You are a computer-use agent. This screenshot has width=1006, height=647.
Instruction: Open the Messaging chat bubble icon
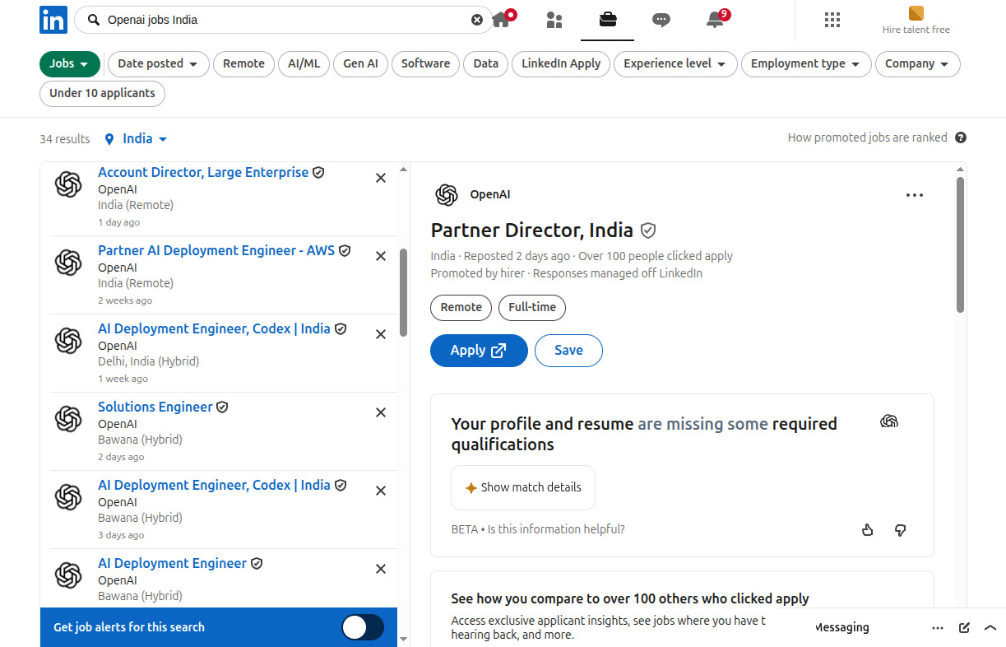coord(661,20)
